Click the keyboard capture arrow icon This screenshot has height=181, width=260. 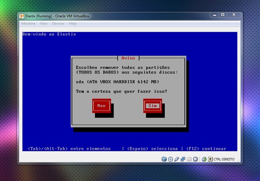click(210, 159)
